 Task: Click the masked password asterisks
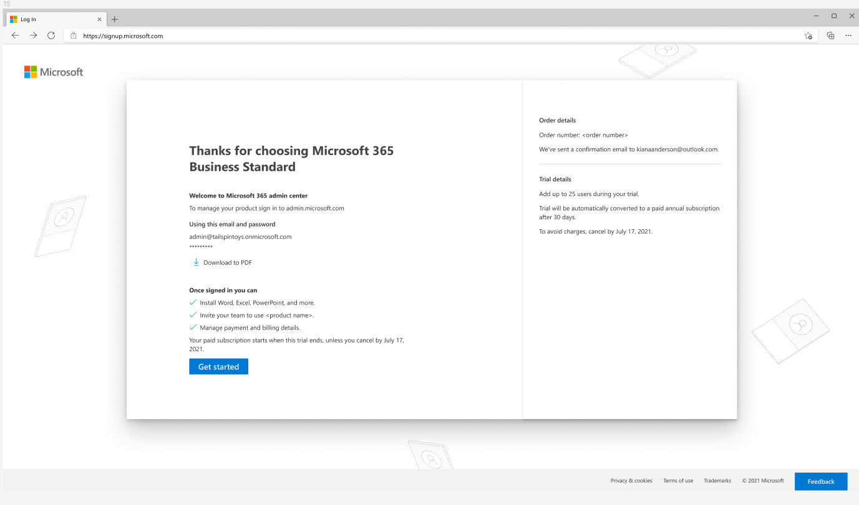(201, 248)
